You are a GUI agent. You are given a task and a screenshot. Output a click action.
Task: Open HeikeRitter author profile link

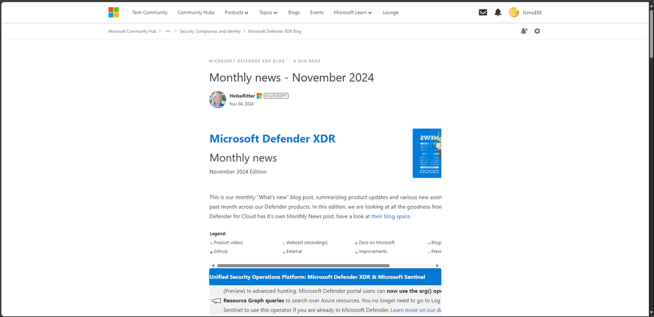pos(242,96)
